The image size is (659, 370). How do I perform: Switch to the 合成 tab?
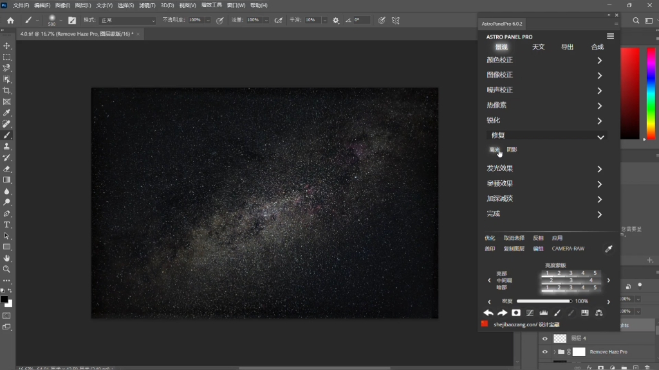[x=597, y=47]
